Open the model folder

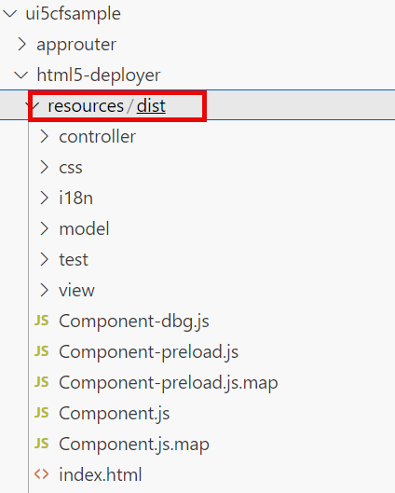pos(84,228)
